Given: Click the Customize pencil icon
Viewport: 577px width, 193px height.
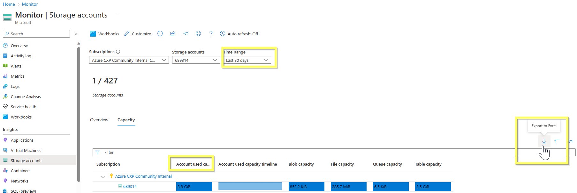Looking at the screenshot, I should pyautogui.click(x=127, y=33).
